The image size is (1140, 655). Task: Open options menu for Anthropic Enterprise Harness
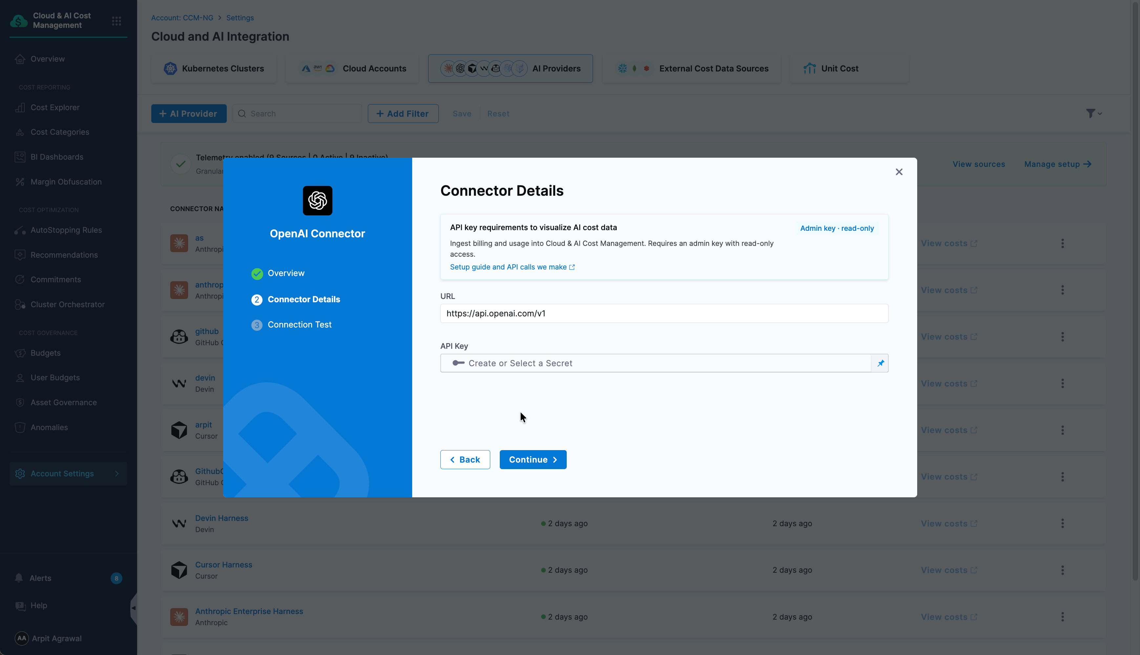(x=1062, y=617)
